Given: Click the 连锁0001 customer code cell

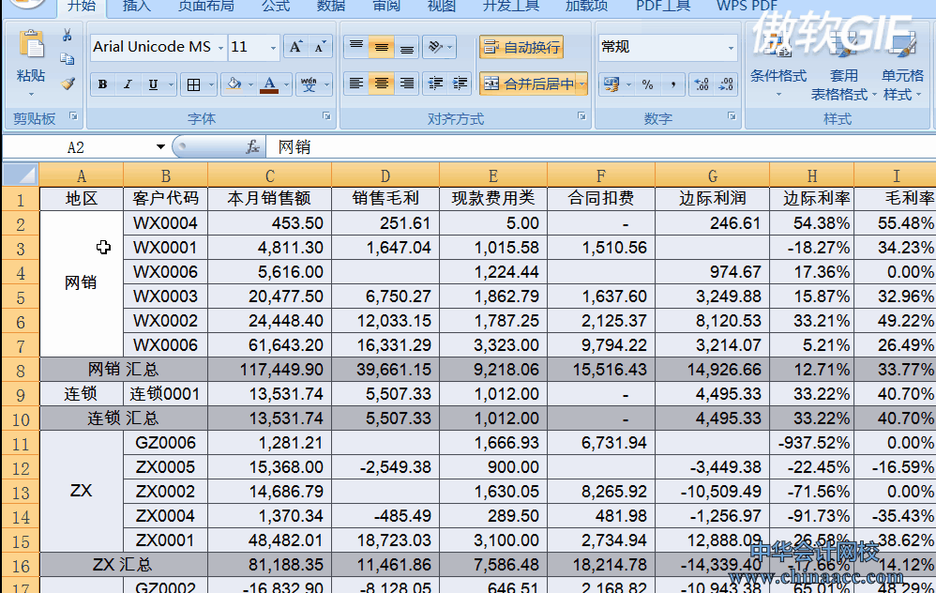Looking at the screenshot, I should (165, 394).
